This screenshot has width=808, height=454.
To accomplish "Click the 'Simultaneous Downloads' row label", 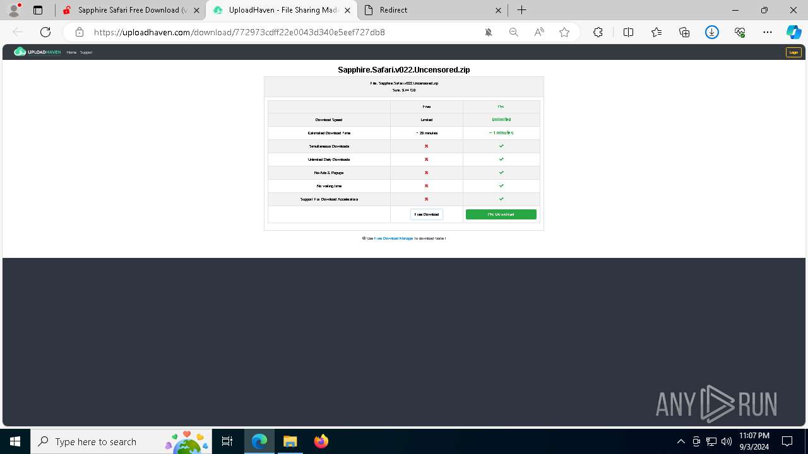I will (x=329, y=146).
